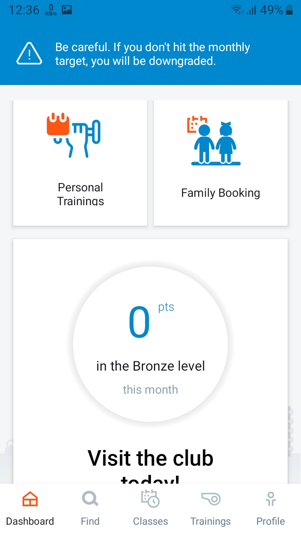Switch to the Trainings tab label

click(x=211, y=521)
